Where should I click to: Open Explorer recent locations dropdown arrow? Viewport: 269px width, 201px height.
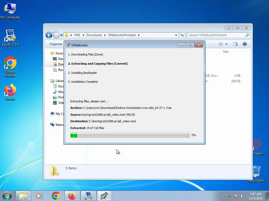tap(61, 35)
